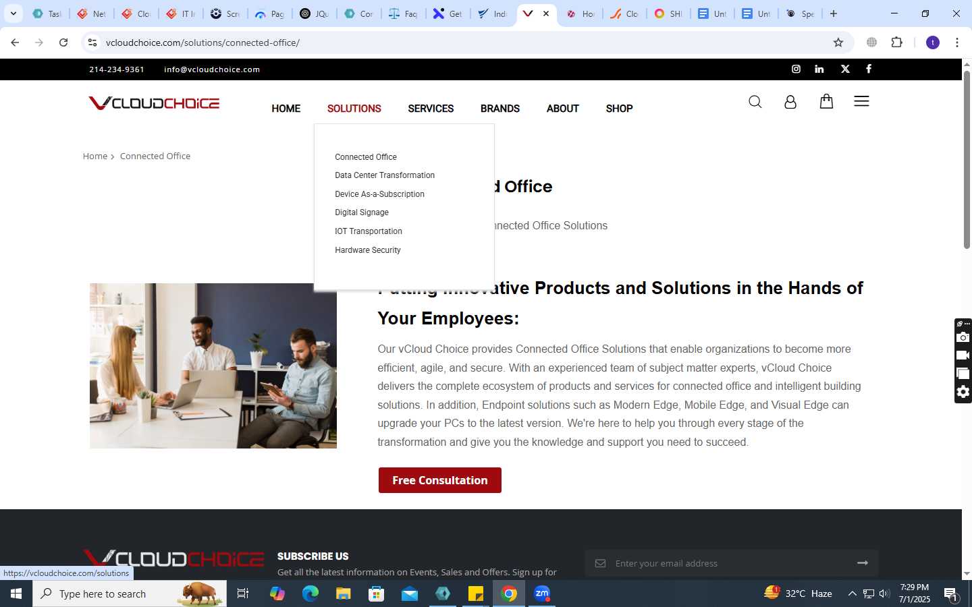
Task: Click the screenshot camera icon on side panel
Action: coord(963,337)
